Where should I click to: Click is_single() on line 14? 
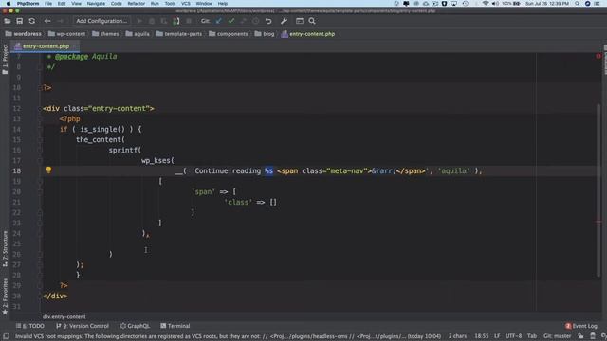[102, 129]
